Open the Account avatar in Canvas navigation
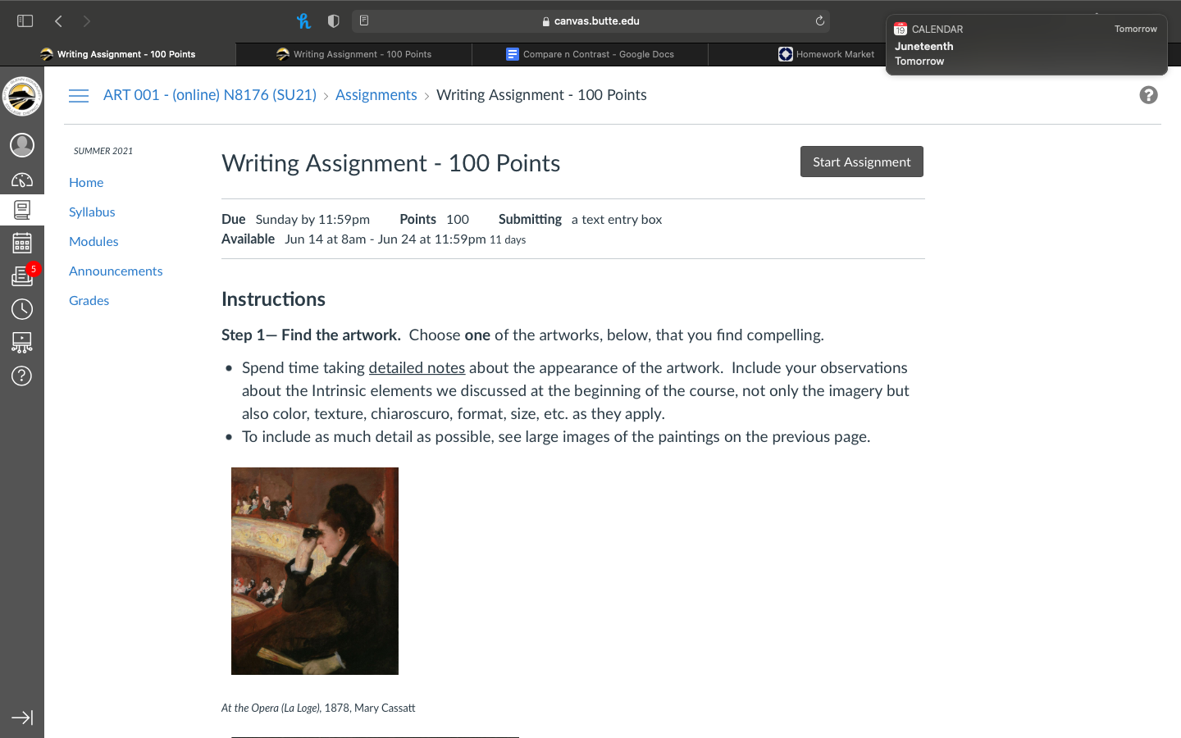The height and width of the screenshot is (738, 1181). click(22, 145)
